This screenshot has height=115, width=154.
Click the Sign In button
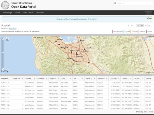pos(148,13)
